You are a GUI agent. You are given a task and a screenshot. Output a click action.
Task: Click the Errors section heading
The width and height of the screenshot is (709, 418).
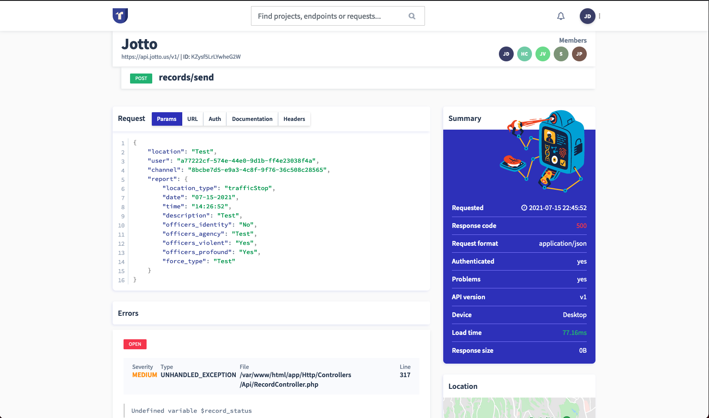[x=128, y=313]
